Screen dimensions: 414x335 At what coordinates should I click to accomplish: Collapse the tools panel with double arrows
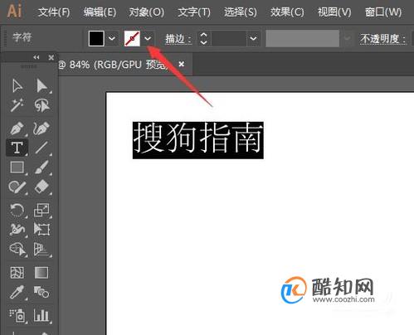[x=37, y=57]
